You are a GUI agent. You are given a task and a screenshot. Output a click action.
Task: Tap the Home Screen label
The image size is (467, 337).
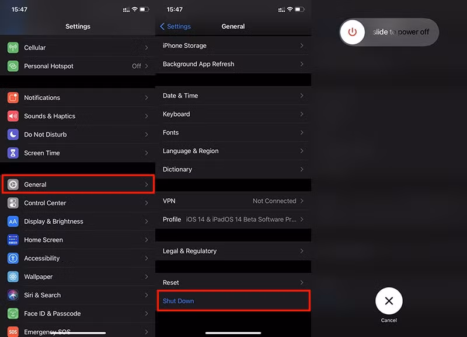coord(43,240)
